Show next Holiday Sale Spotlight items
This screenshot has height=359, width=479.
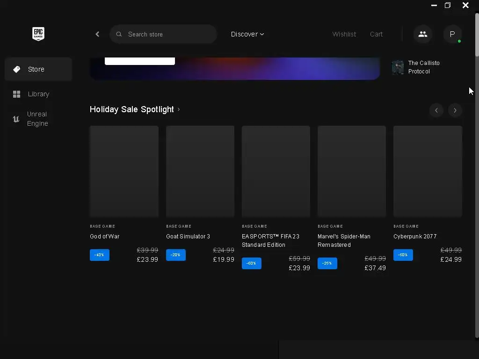455,110
